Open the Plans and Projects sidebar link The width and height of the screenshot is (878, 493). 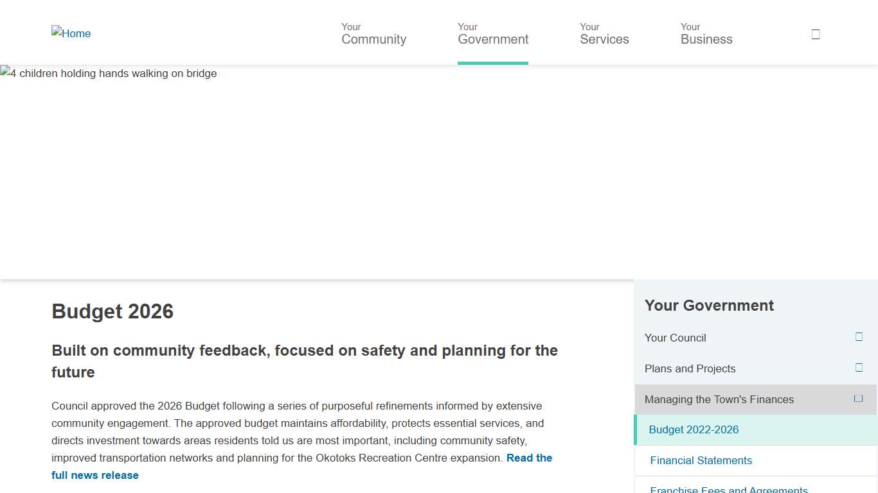click(690, 368)
